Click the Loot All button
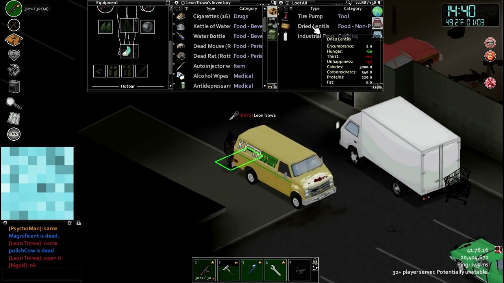This screenshot has height=283, width=504. (300, 3)
